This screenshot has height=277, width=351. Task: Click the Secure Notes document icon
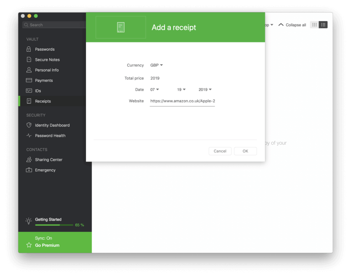click(x=29, y=60)
